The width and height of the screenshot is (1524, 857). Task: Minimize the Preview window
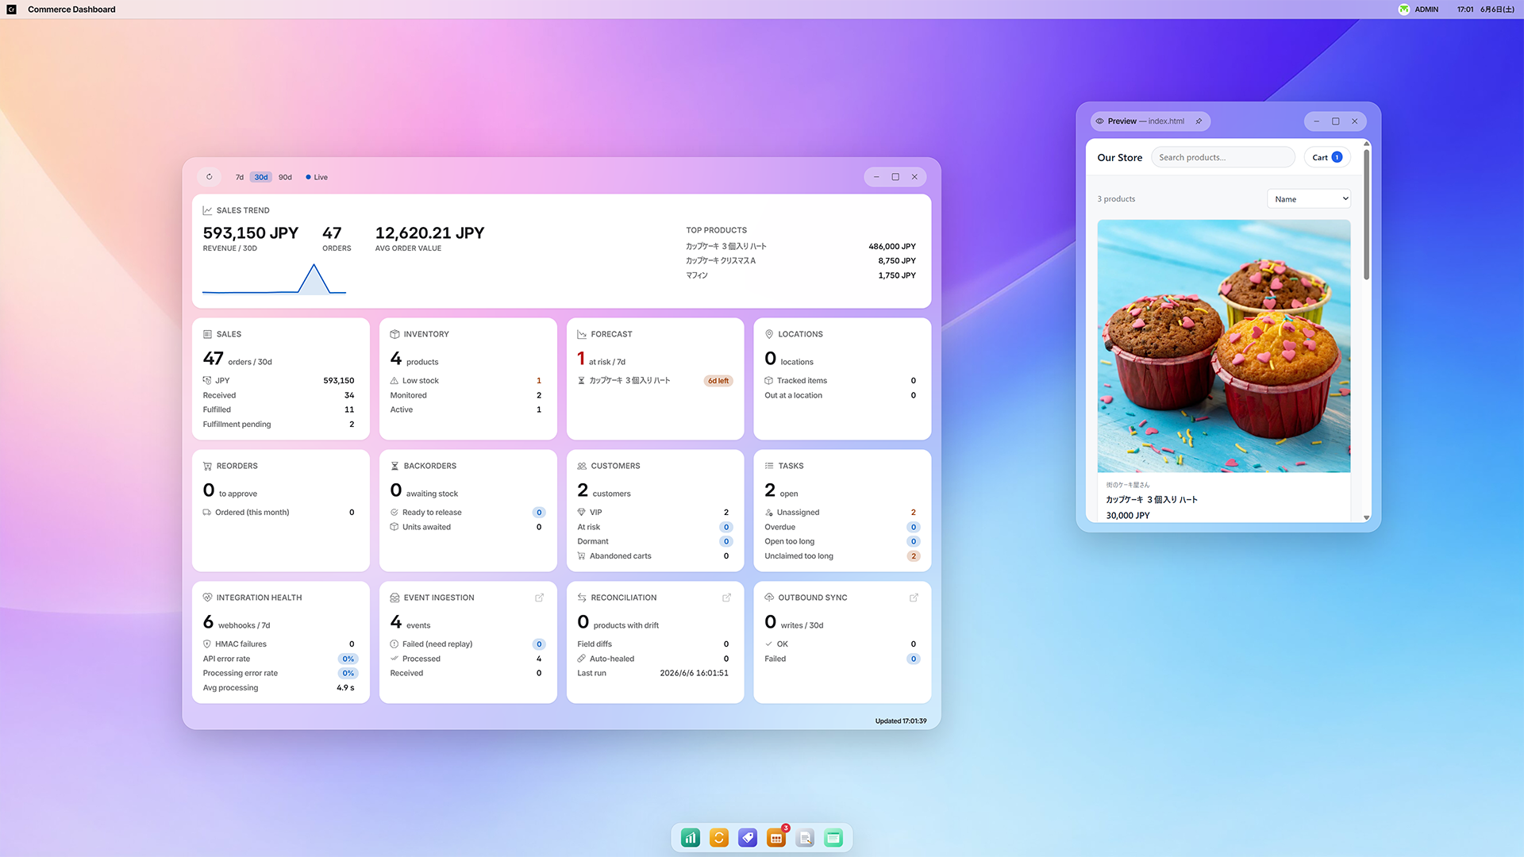point(1317,121)
